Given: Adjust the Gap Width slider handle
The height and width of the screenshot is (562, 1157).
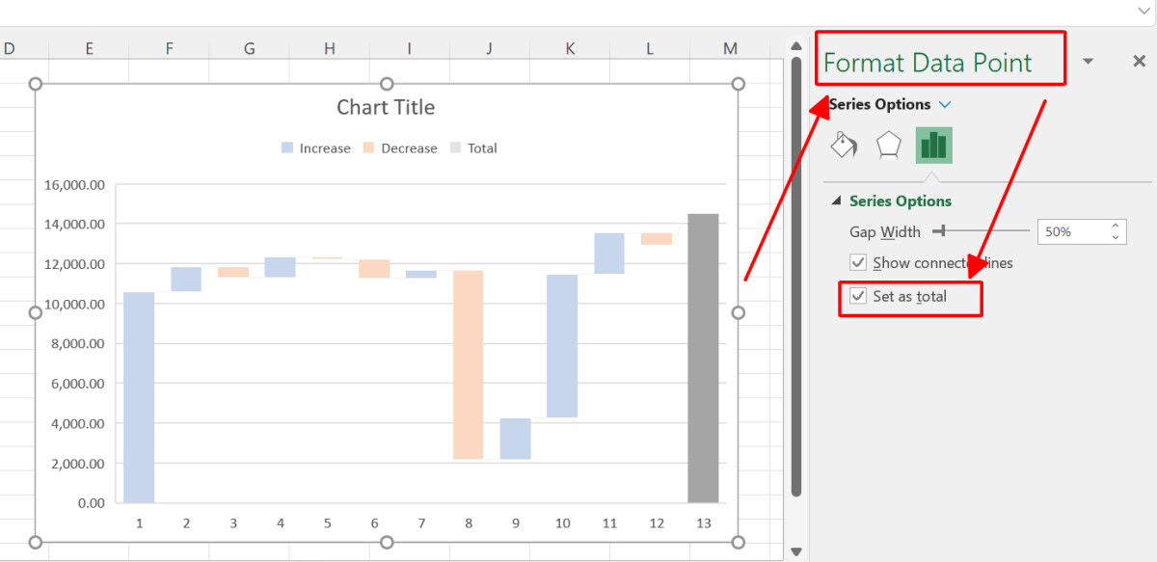Looking at the screenshot, I should coord(941,230).
